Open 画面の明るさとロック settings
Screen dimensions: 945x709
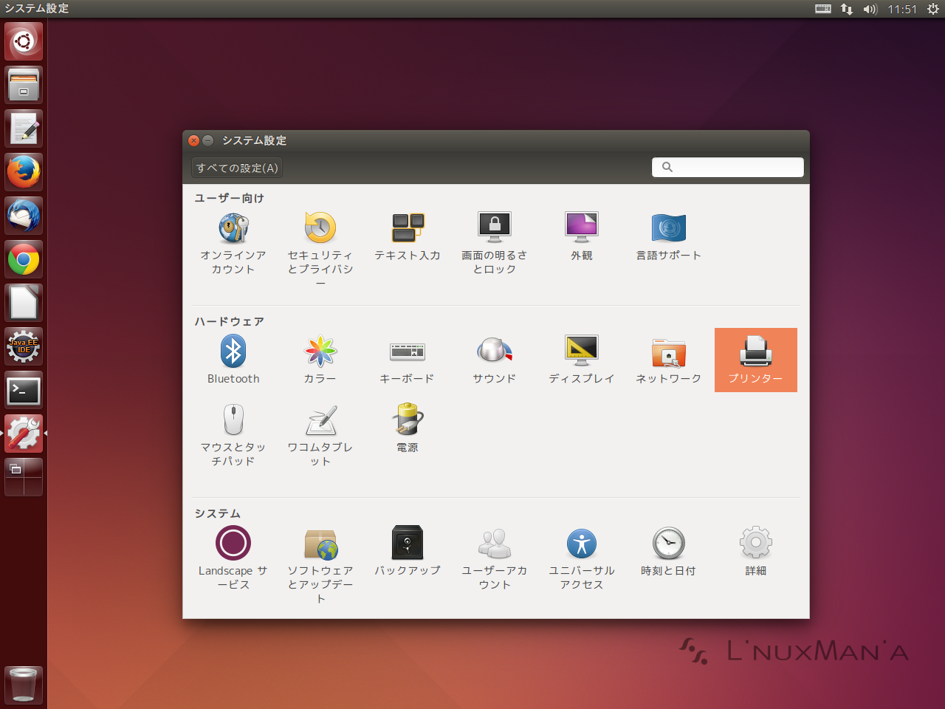(x=495, y=244)
